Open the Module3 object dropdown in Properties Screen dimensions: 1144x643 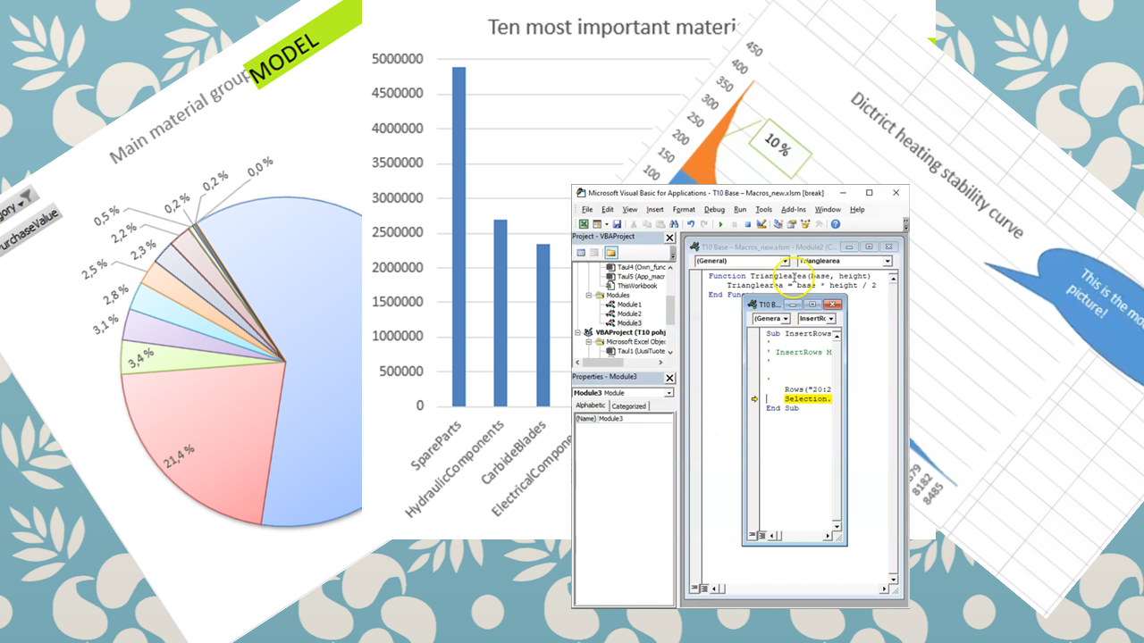[x=669, y=393]
